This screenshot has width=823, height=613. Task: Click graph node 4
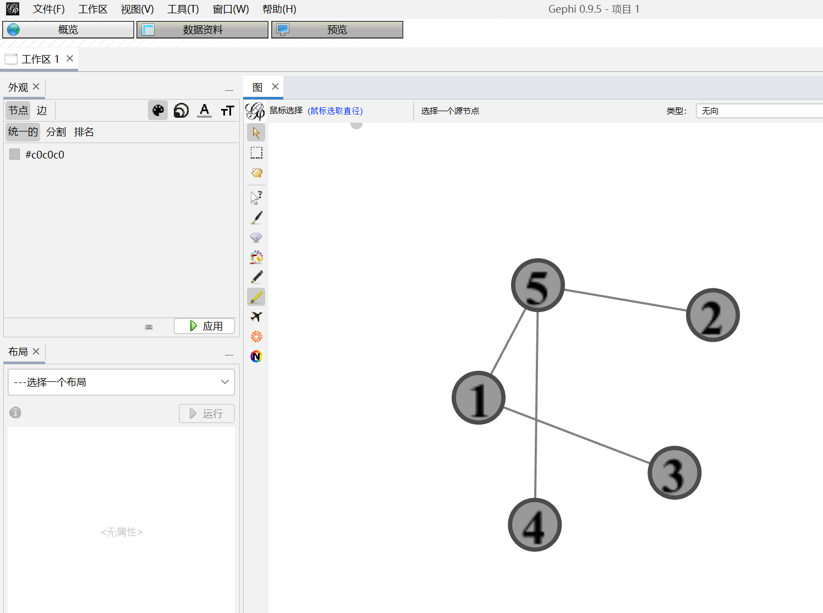[534, 525]
